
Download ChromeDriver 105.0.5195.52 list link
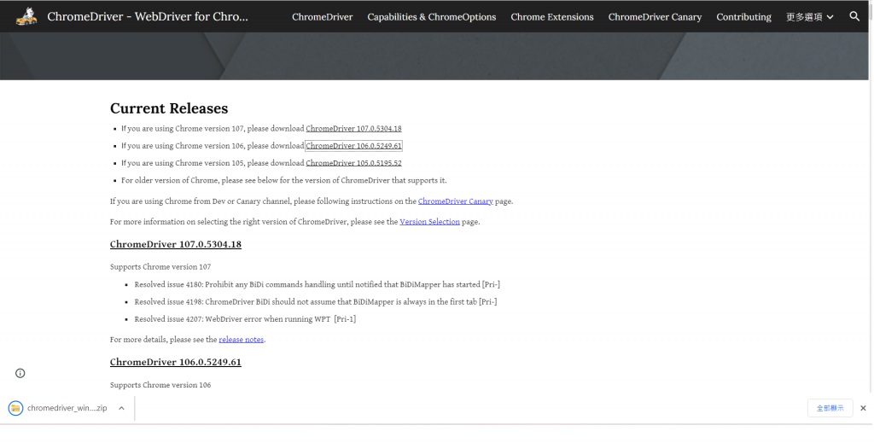tap(353, 163)
